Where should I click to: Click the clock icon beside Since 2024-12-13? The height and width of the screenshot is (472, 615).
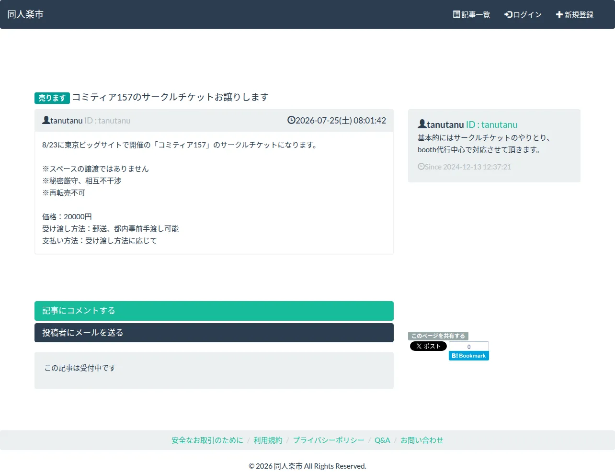click(421, 167)
